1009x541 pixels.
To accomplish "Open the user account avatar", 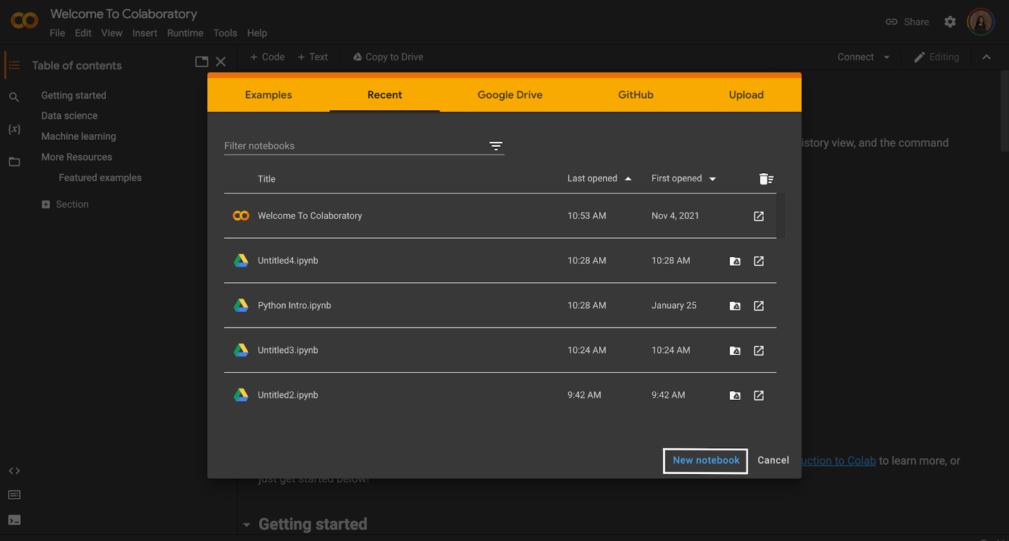I will 981,22.
